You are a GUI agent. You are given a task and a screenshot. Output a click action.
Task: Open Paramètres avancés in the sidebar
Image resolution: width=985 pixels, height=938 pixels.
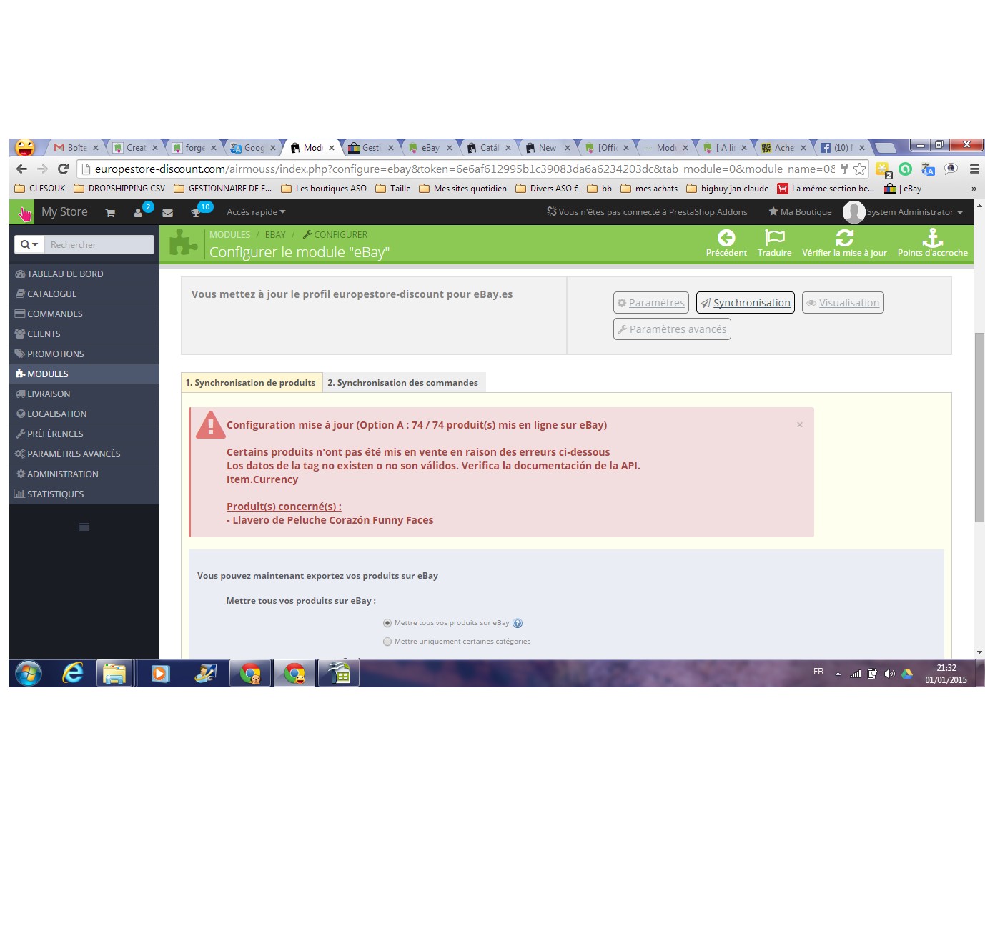(x=84, y=454)
